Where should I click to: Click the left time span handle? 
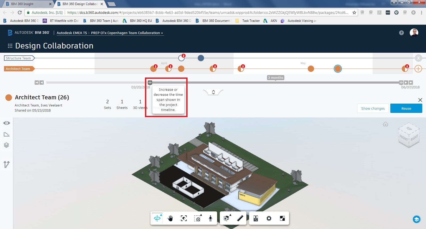click(x=150, y=83)
